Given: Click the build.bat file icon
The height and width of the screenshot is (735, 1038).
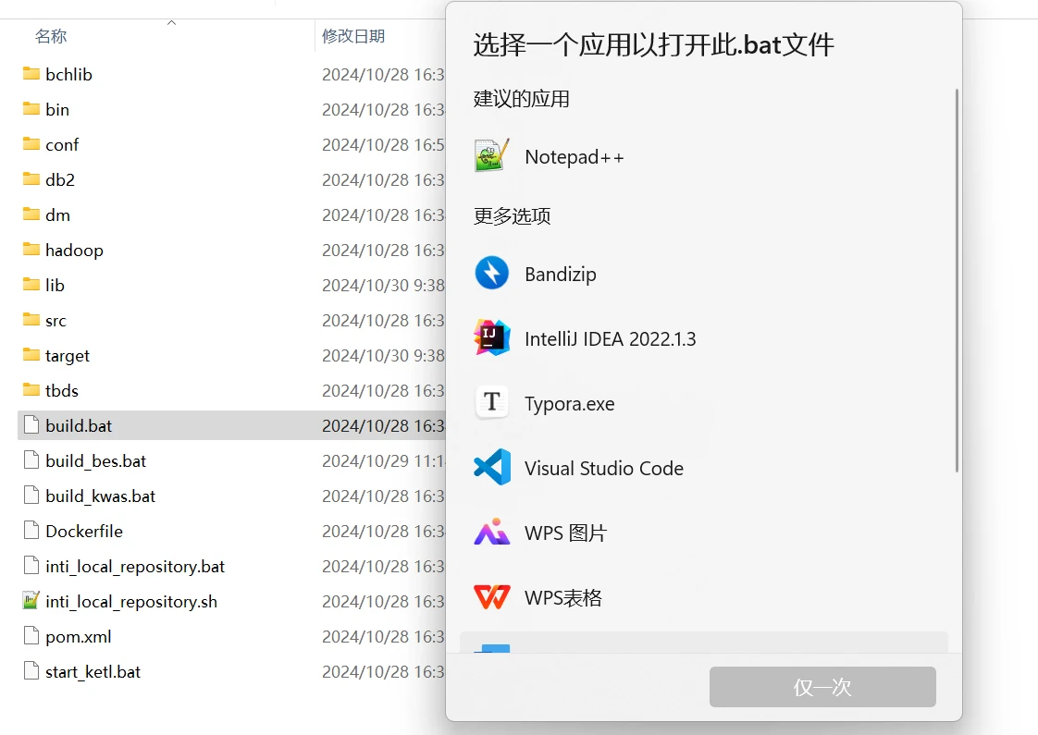Looking at the screenshot, I should (31, 424).
